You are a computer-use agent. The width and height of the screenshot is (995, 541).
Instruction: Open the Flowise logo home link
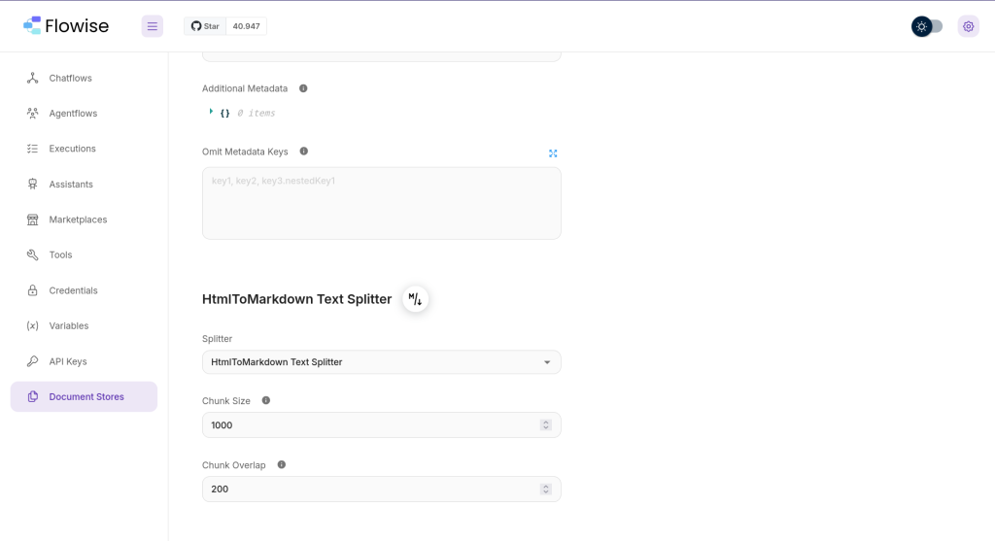pyautogui.click(x=66, y=26)
